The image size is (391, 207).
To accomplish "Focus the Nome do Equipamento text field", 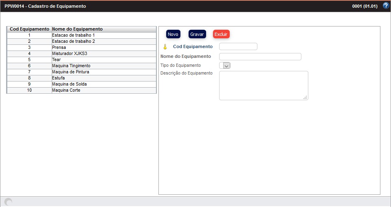I will [260, 57].
